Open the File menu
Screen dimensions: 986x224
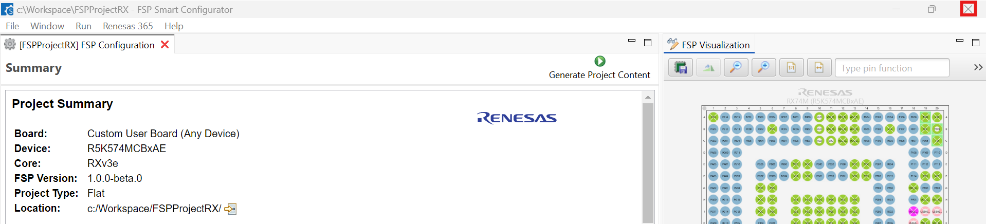pyautogui.click(x=12, y=26)
